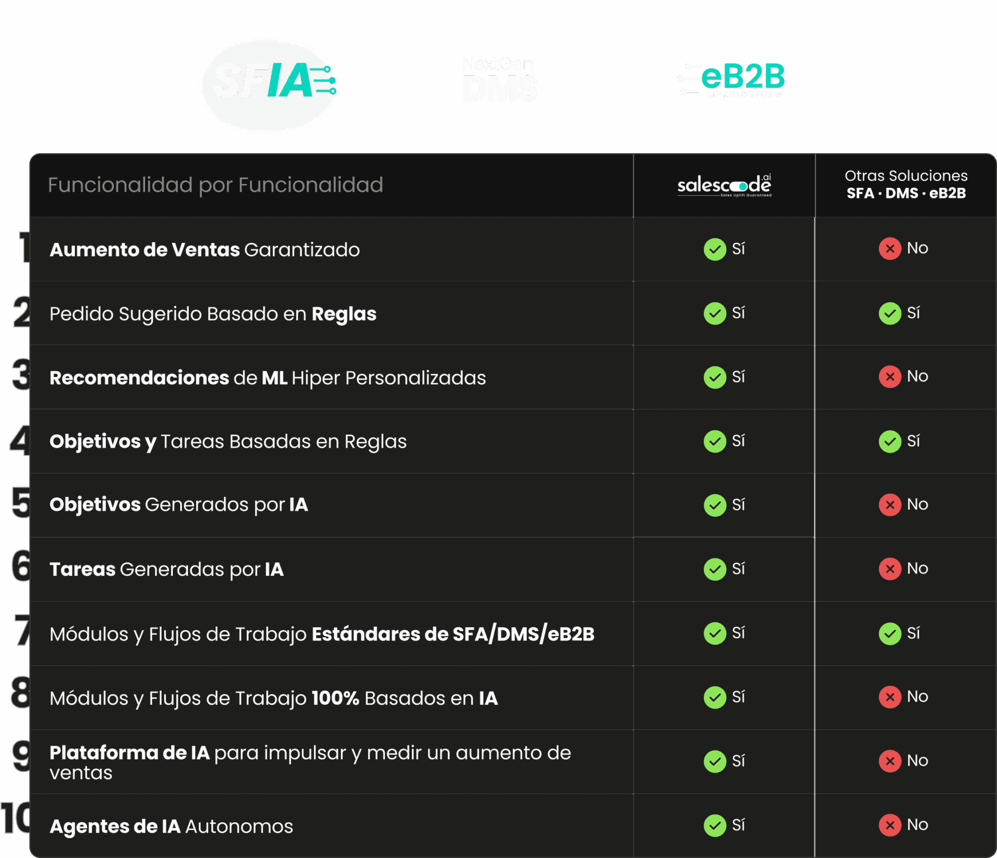Click the Funcionalidad por Funcionalidad heading

[215, 185]
